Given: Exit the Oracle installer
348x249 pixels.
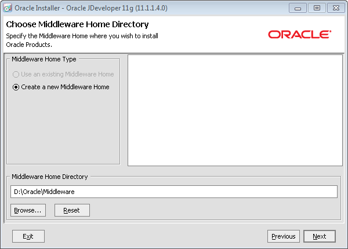Looking at the screenshot, I should click(28, 236).
